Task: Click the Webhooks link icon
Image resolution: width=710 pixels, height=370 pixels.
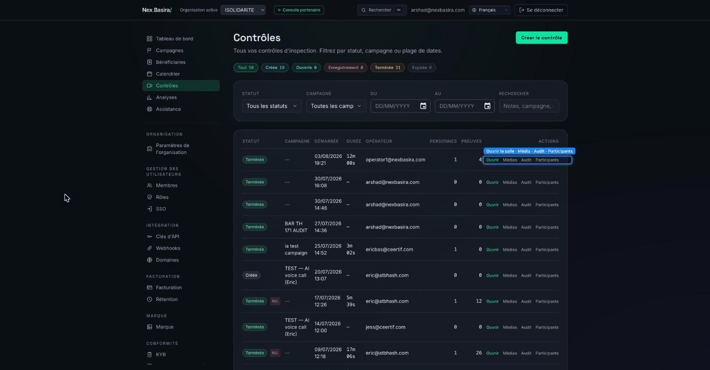Action: pos(149,248)
